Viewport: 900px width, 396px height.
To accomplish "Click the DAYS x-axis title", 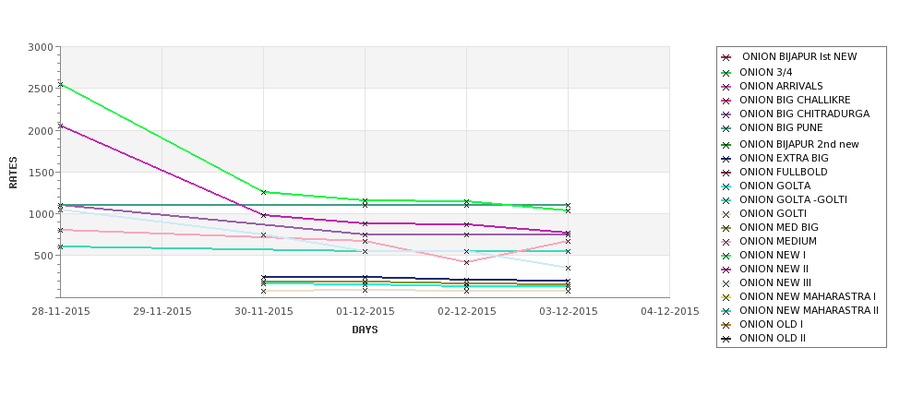I will (365, 330).
